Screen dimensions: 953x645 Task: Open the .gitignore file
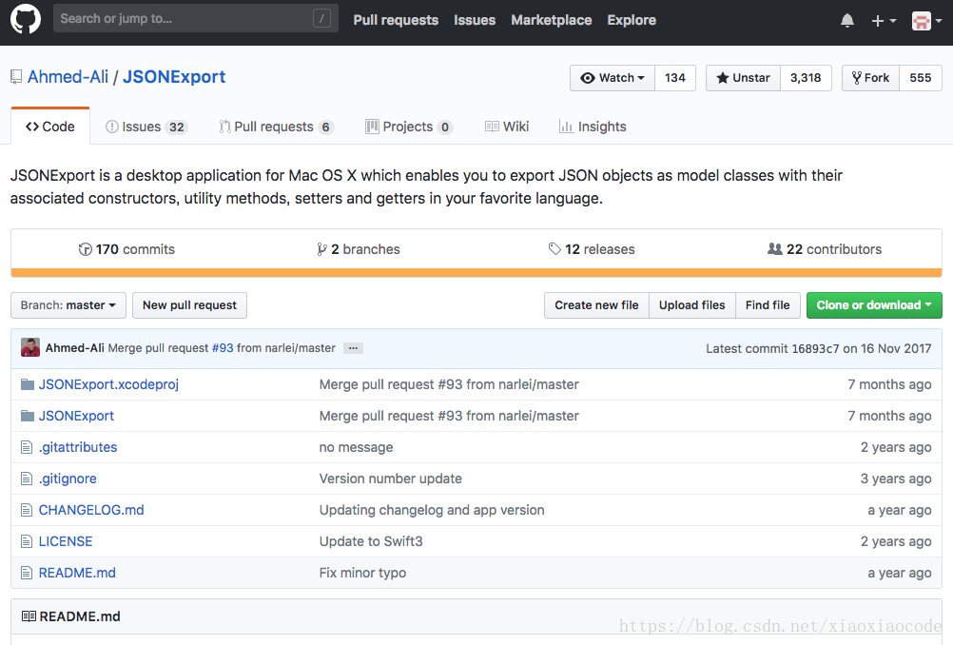(x=68, y=479)
